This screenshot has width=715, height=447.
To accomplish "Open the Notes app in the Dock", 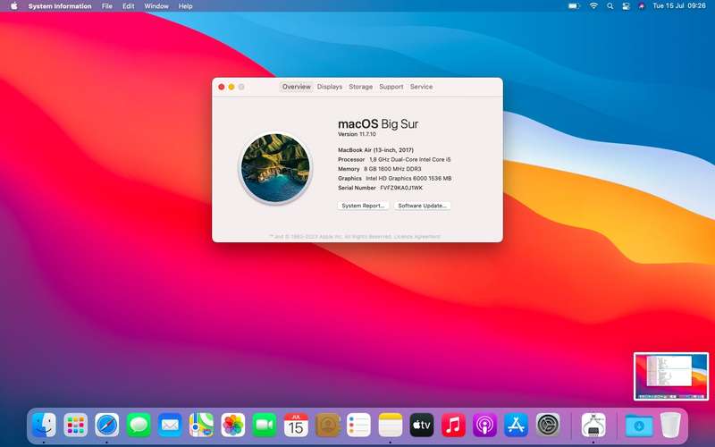I will (x=391, y=426).
